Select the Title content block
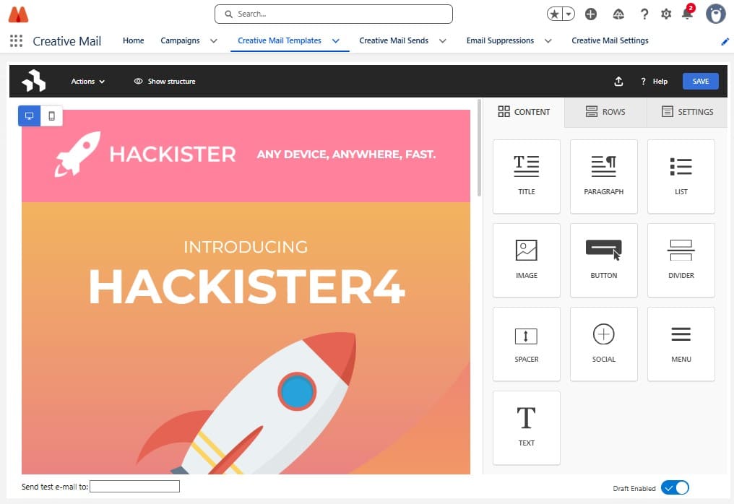This screenshot has height=504, width=734. pyautogui.click(x=526, y=176)
